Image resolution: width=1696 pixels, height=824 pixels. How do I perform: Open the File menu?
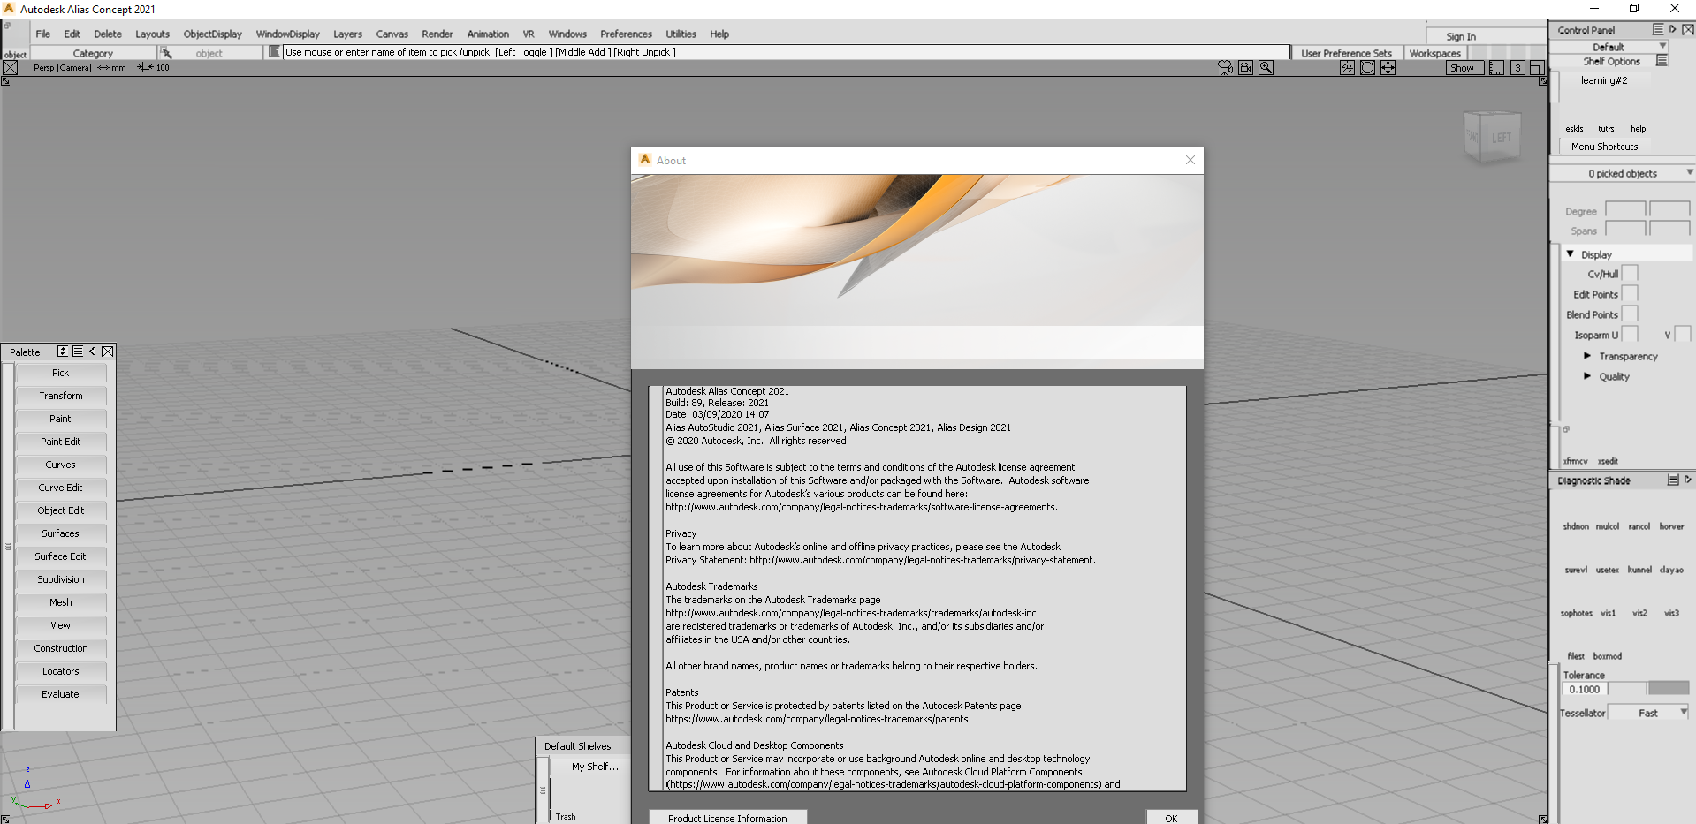(x=43, y=34)
